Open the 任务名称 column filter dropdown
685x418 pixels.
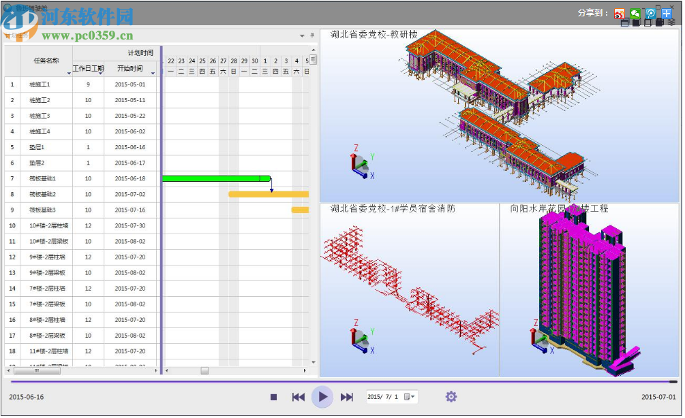68,73
